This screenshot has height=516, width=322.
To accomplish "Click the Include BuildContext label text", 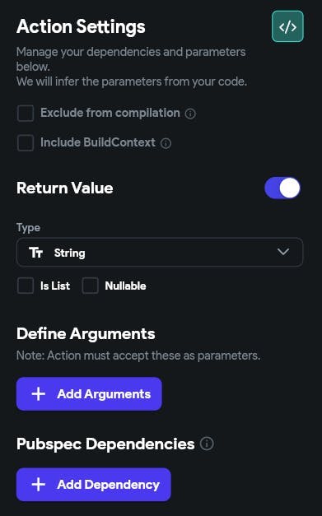I will click(98, 142).
